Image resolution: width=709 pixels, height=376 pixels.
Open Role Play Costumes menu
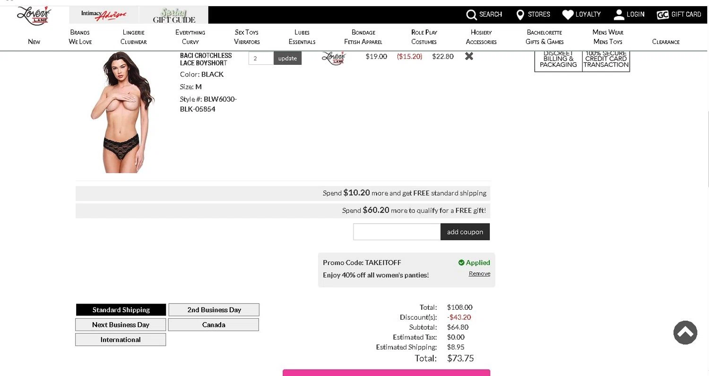click(424, 37)
